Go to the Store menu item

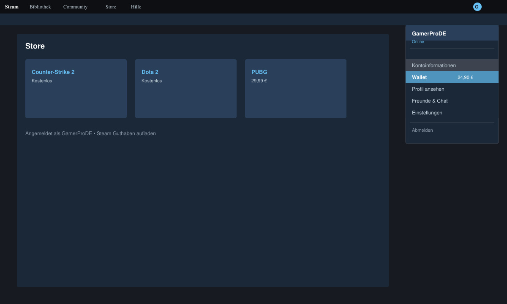111,7
